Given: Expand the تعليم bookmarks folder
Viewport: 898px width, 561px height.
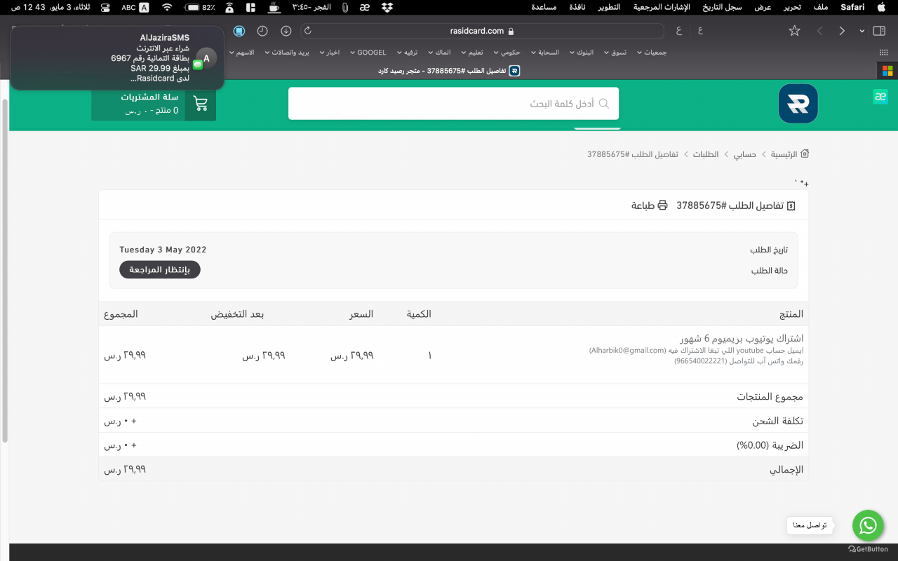Looking at the screenshot, I should point(472,53).
